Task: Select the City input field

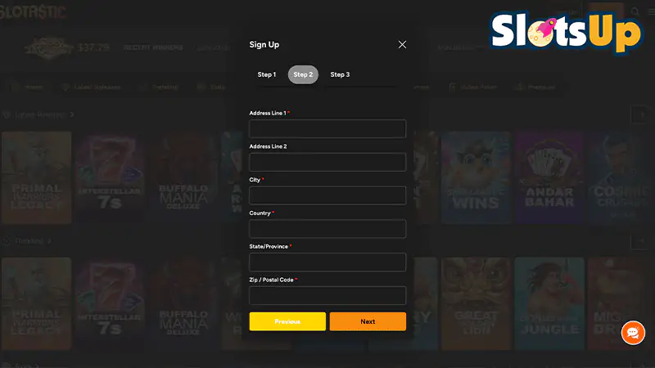Action: coord(327,195)
